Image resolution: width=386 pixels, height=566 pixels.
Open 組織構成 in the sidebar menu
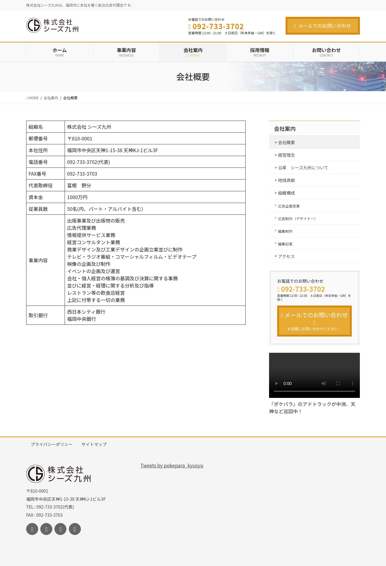(x=314, y=193)
